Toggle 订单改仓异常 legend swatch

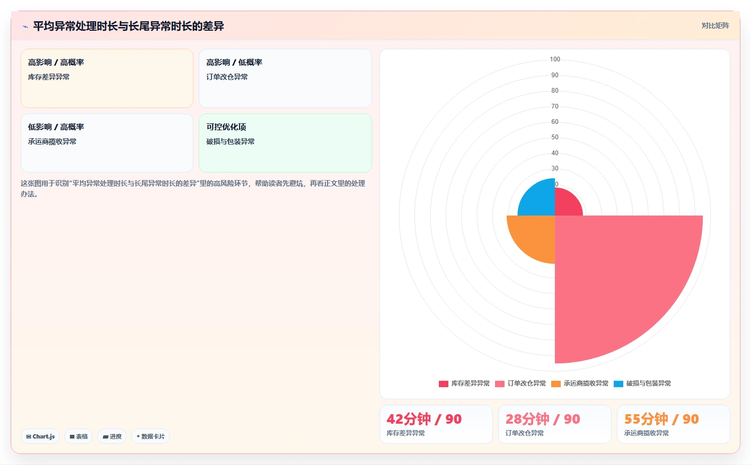(500, 383)
